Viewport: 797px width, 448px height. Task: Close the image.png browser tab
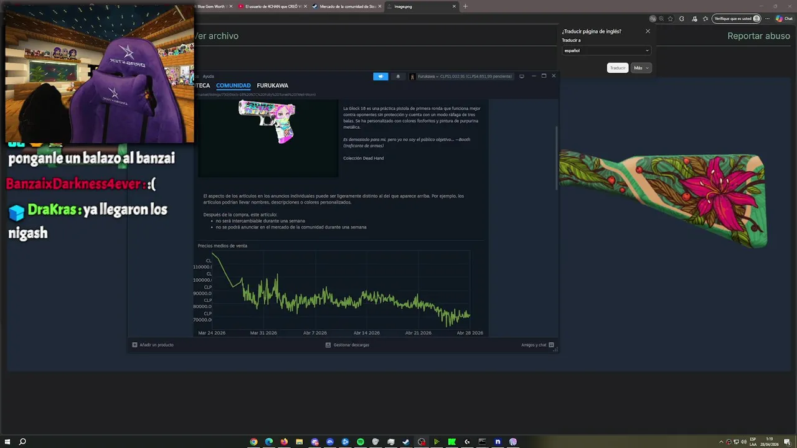454,6
